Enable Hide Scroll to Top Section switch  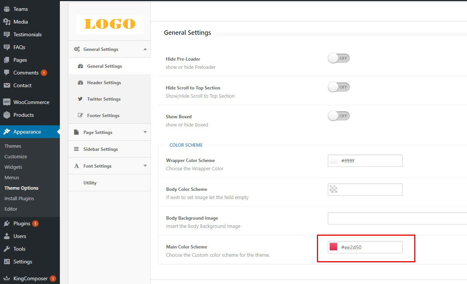click(339, 87)
